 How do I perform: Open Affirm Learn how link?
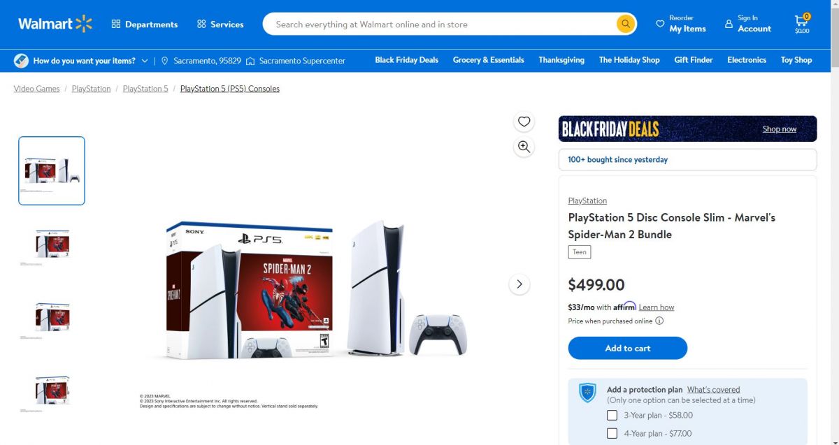tap(657, 307)
